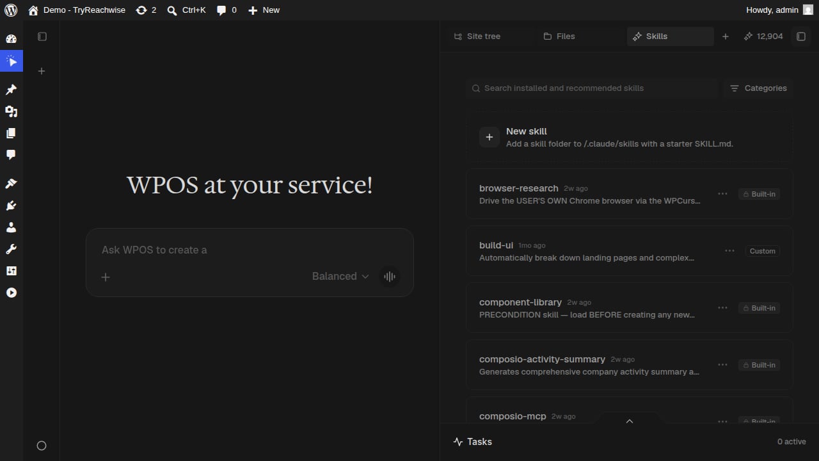View the 12,904 credits counter
This screenshot has height=461, width=819.
click(x=763, y=36)
